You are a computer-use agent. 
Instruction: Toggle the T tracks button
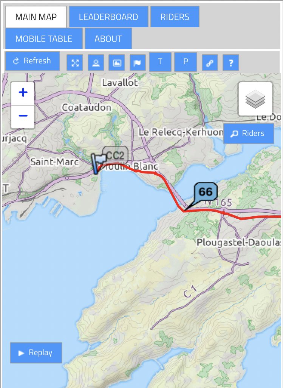[x=160, y=62]
